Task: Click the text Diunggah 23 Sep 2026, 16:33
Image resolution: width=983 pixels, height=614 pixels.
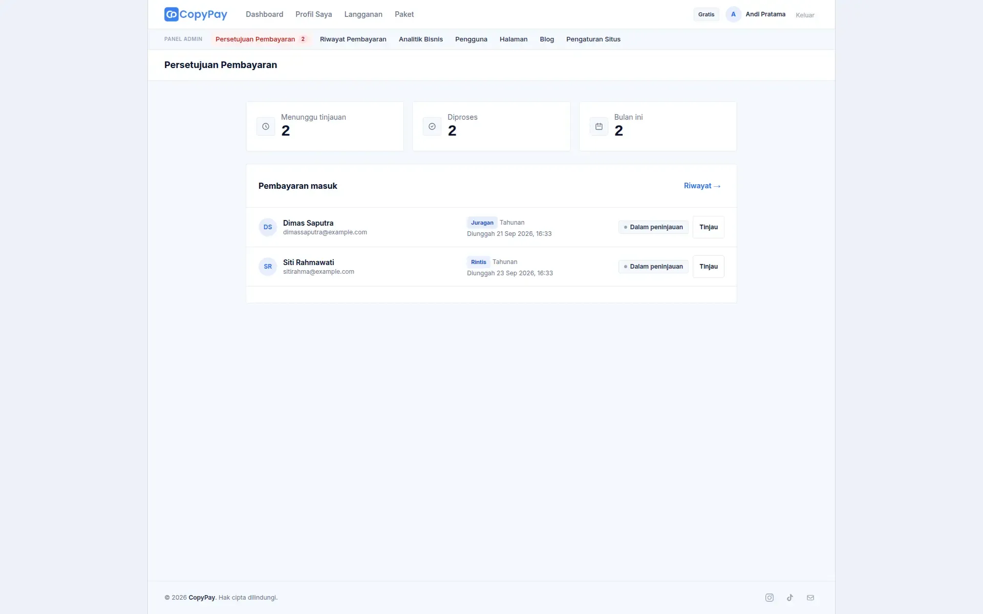Action: (x=509, y=273)
